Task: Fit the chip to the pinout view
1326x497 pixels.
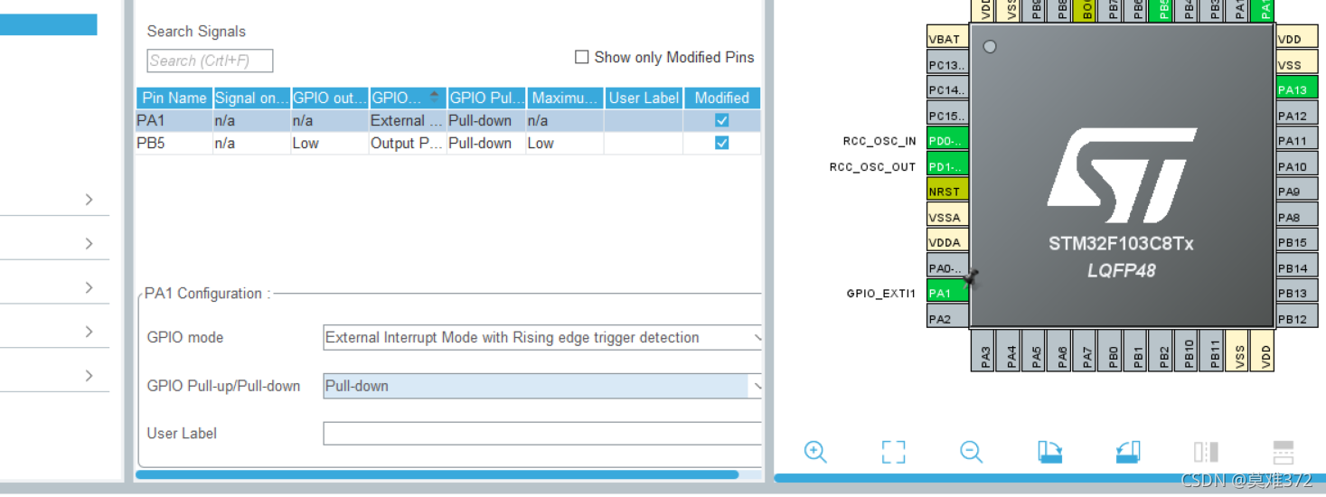Action: (893, 452)
